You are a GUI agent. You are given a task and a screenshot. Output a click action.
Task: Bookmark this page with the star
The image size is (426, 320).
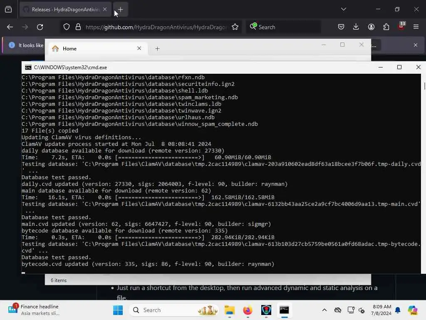coord(235,27)
